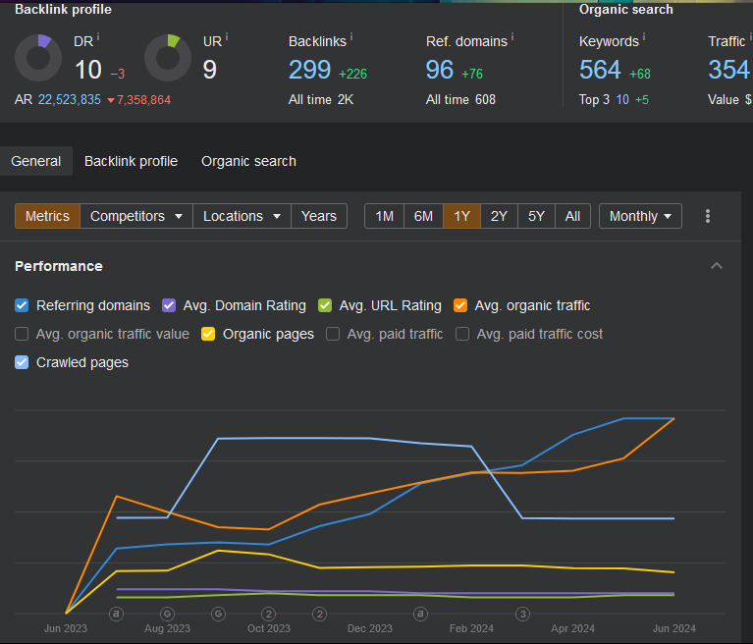Click the 299 backlinks count link
Image resolution: width=753 pixels, height=644 pixels.
(x=309, y=70)
